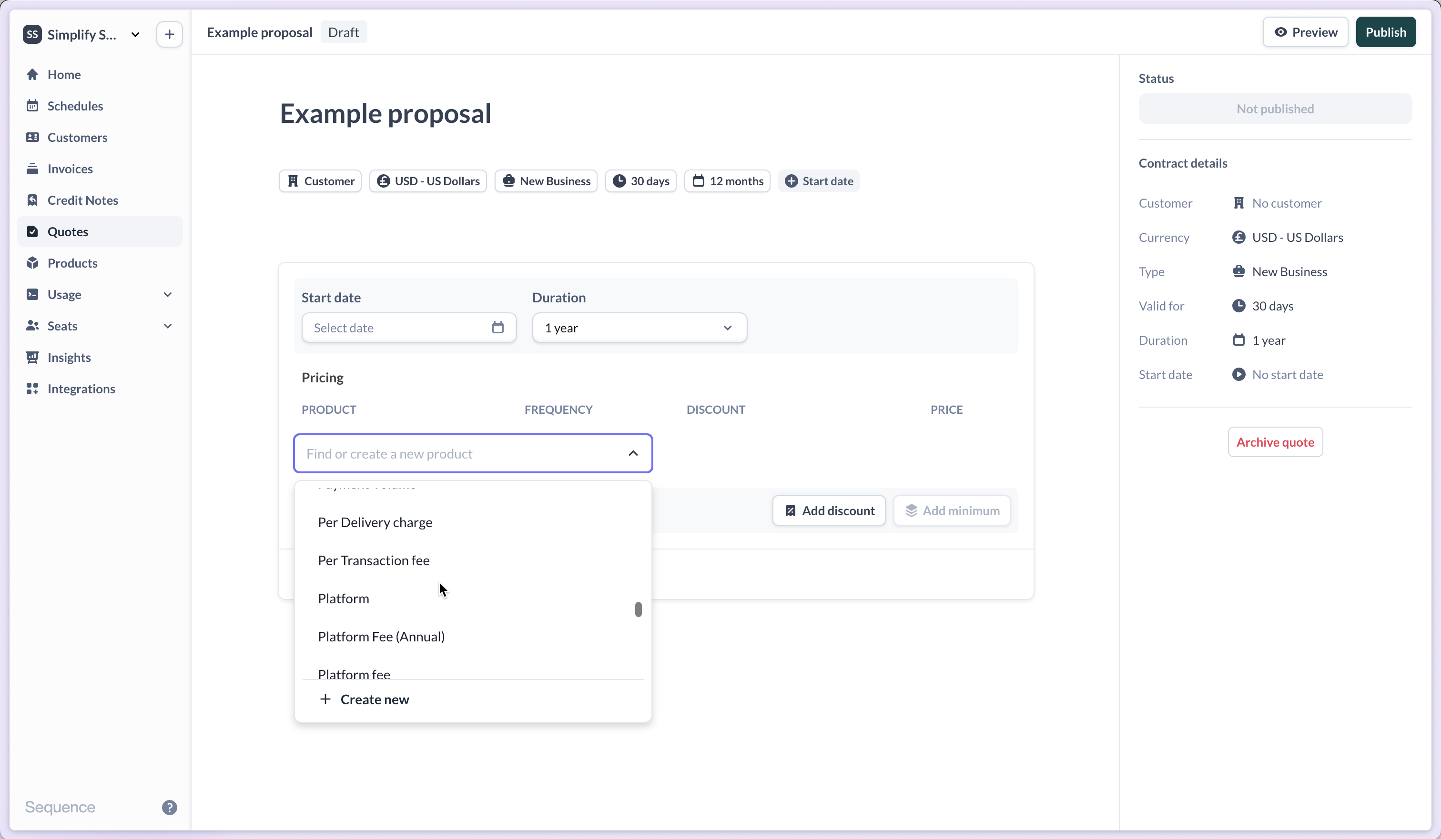Image resolution: width=1441 pixels, height=839 pixels.
Task: Expand the Seats submenu chevron
Action: [168, 326]
